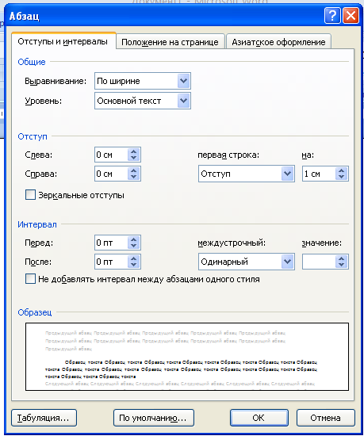Screen dimensions: 364x436
Task: Click the Перед spacing input field
Action: tap(111, 243)
